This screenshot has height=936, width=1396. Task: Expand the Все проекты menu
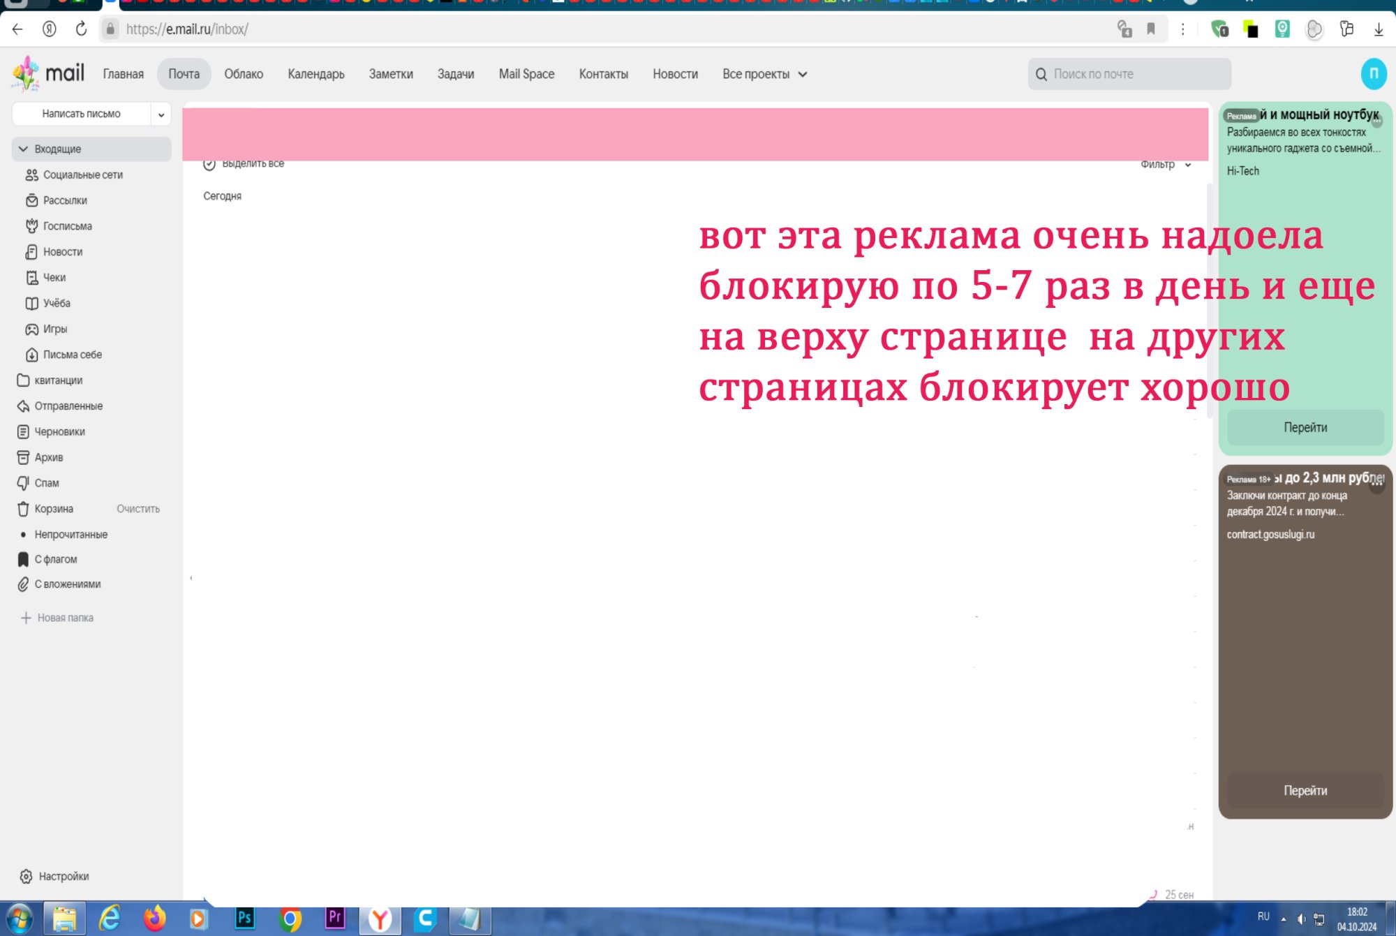pyautogui.click(x=764, y=74)
